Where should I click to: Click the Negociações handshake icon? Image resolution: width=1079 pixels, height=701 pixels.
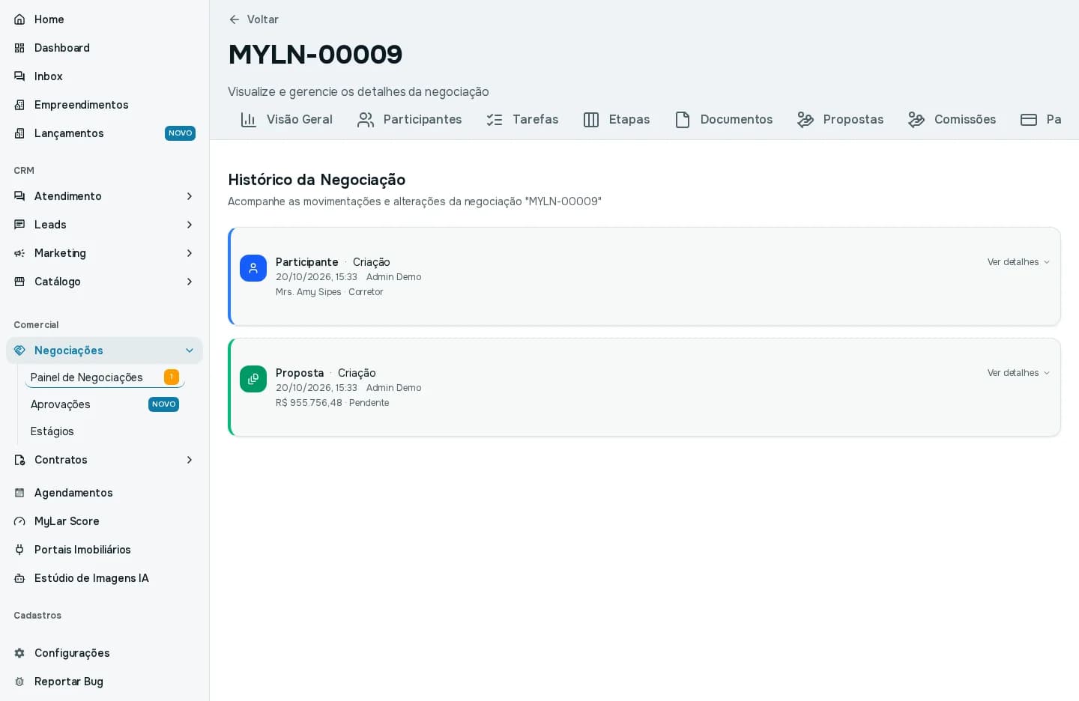click(x=19, y=350)
